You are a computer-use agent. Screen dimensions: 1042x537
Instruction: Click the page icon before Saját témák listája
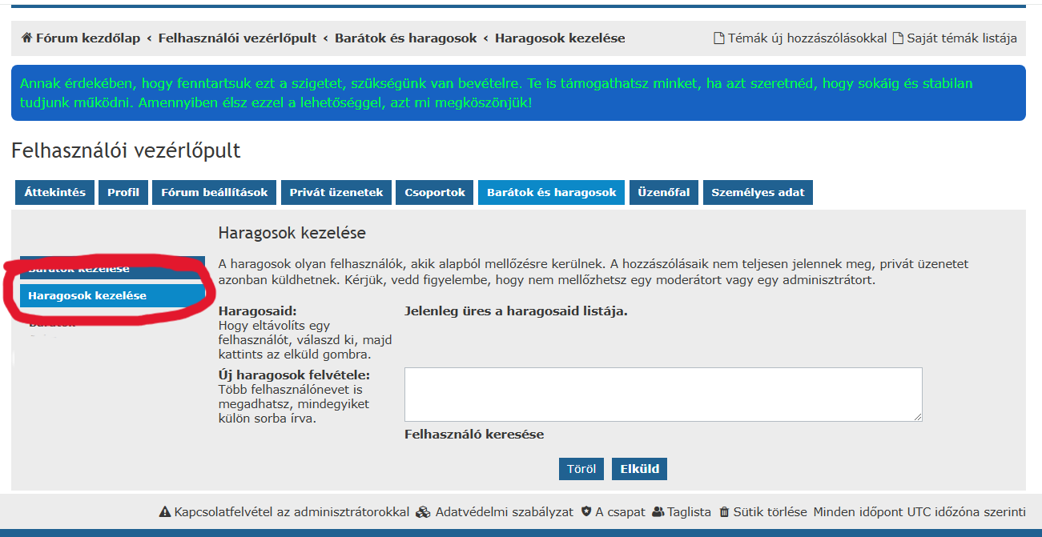point(898,38)
